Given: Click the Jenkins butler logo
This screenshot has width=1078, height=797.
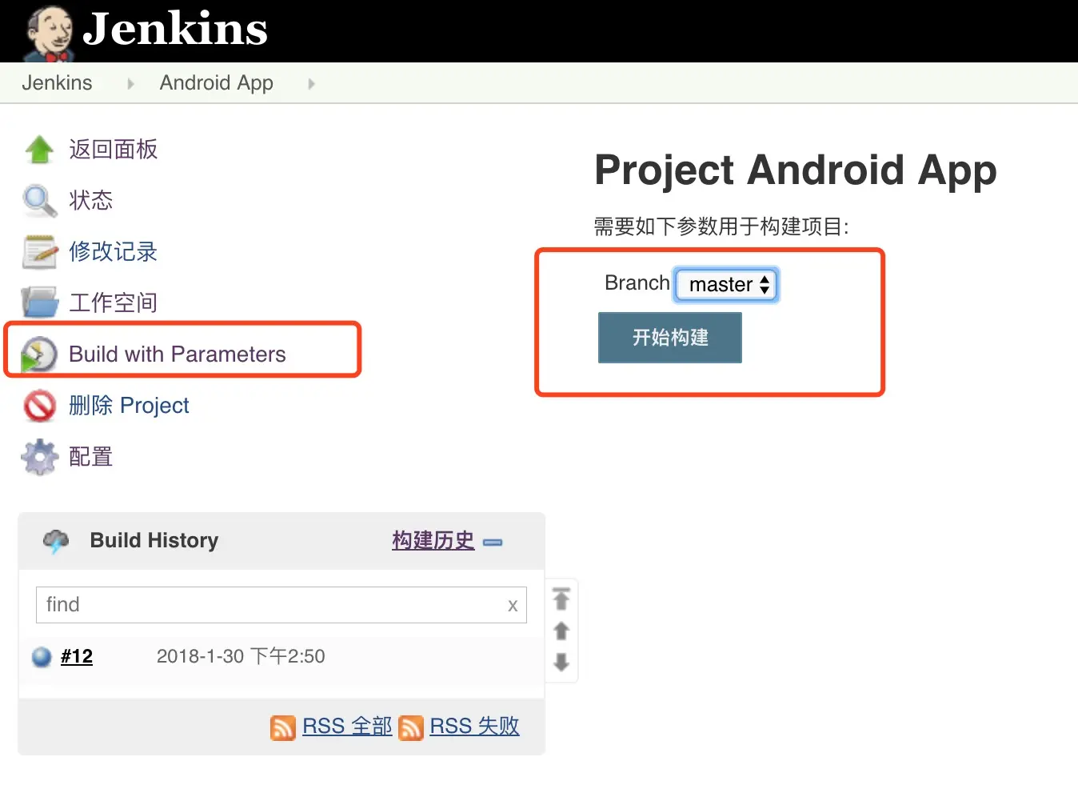Looking at the screenshot, I should 50,33.
